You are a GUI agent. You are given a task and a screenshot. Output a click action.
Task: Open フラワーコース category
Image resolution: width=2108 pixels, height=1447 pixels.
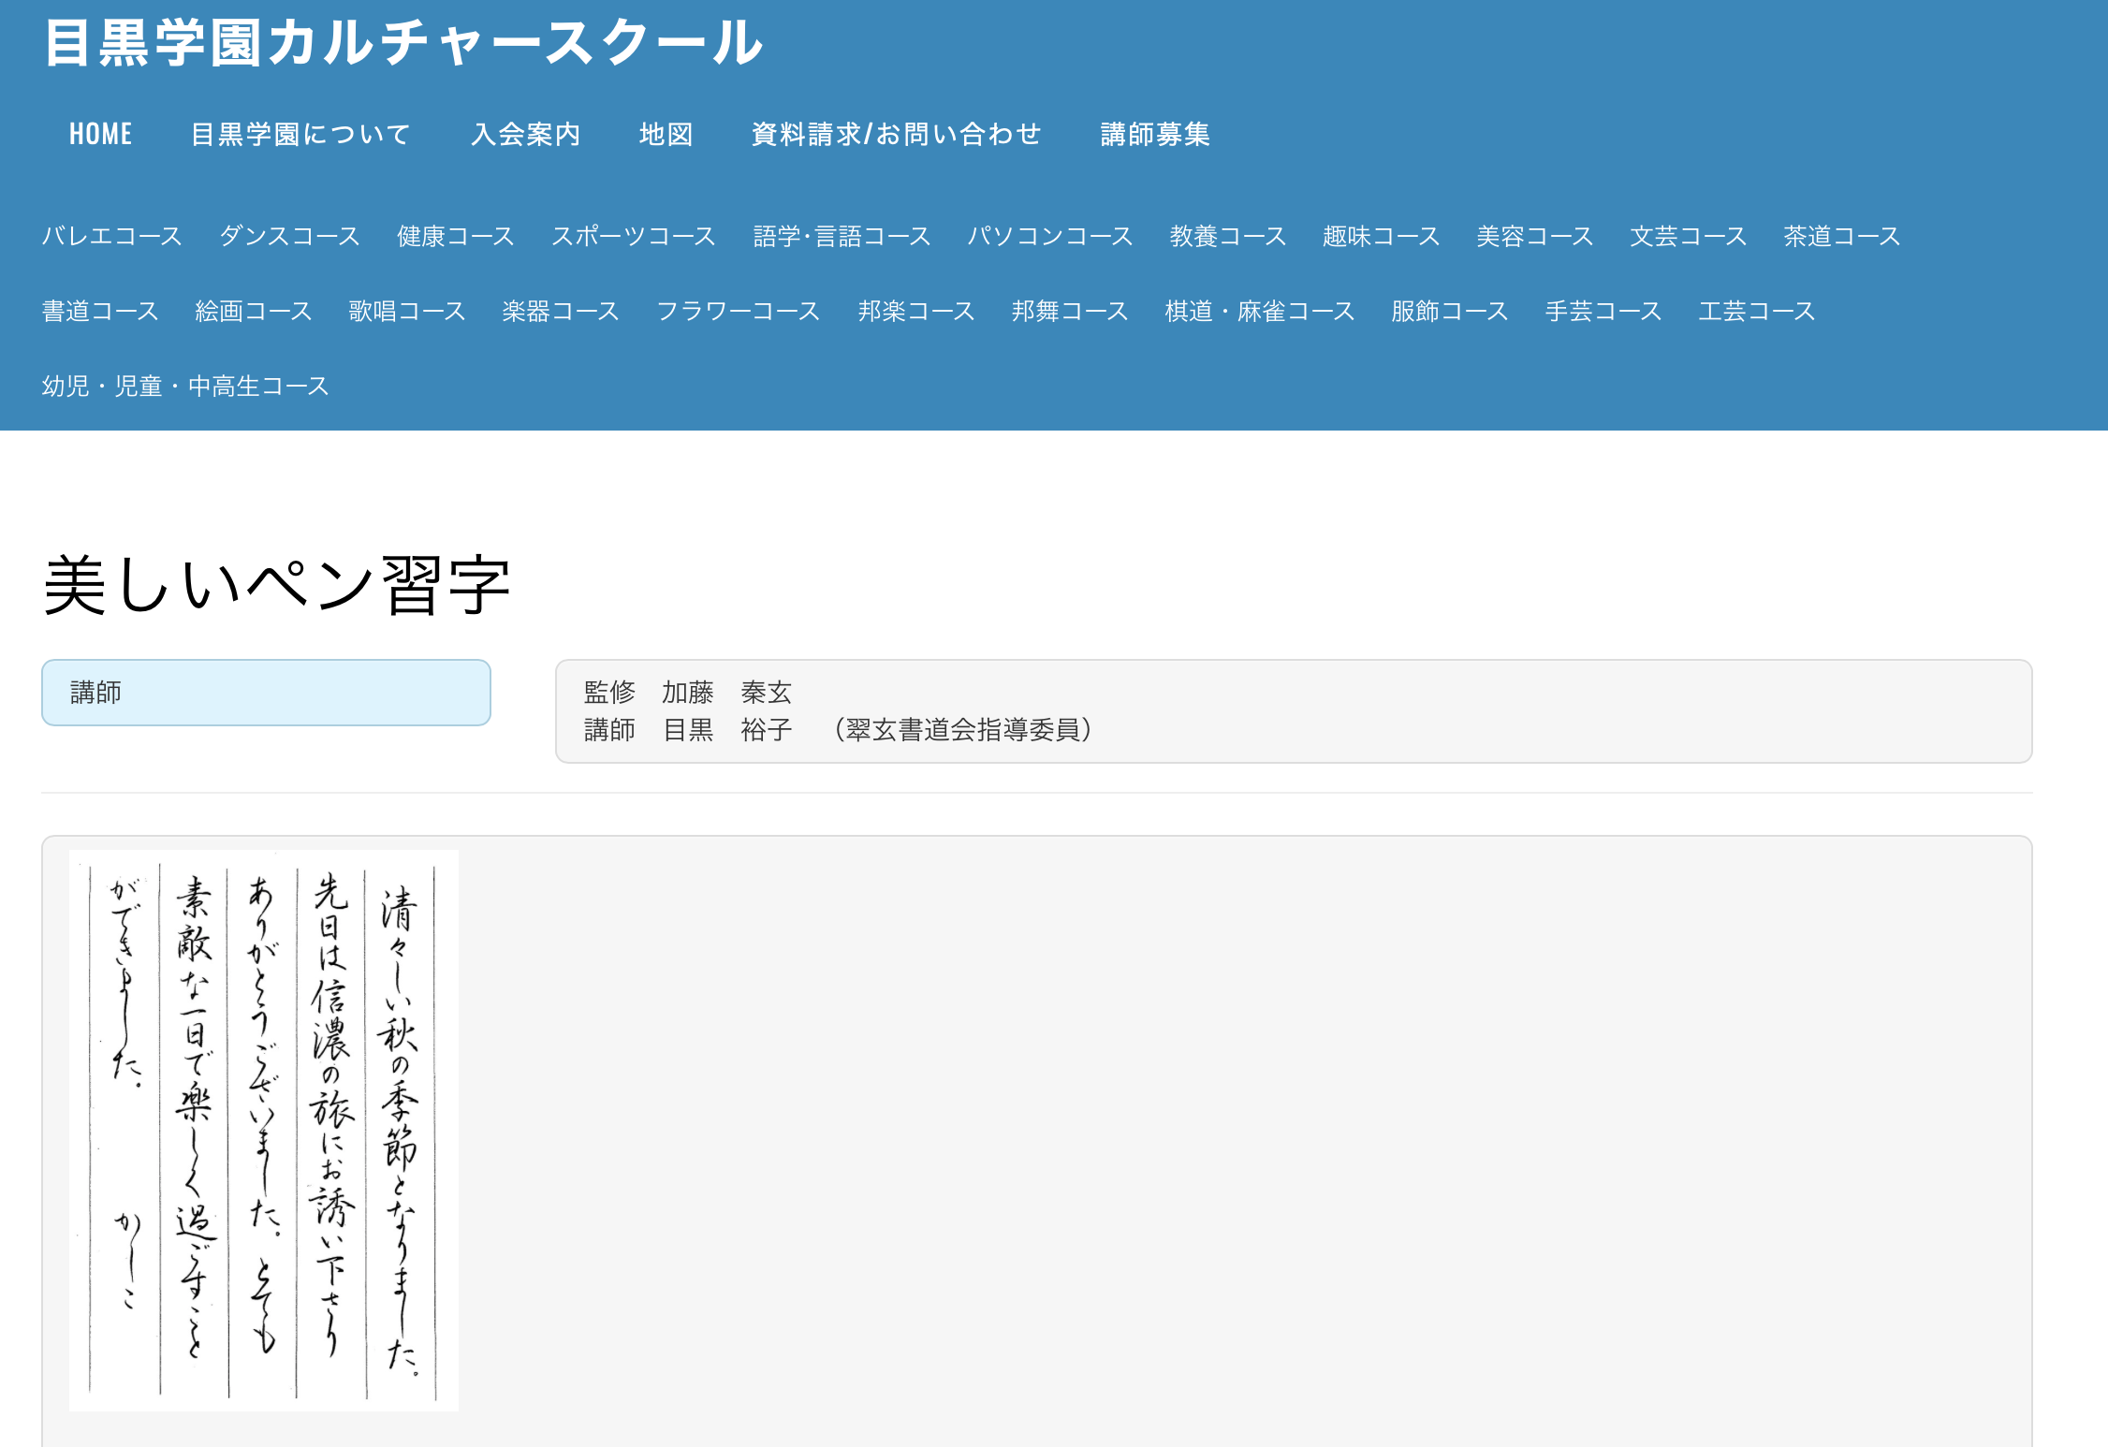pos(738,311)
